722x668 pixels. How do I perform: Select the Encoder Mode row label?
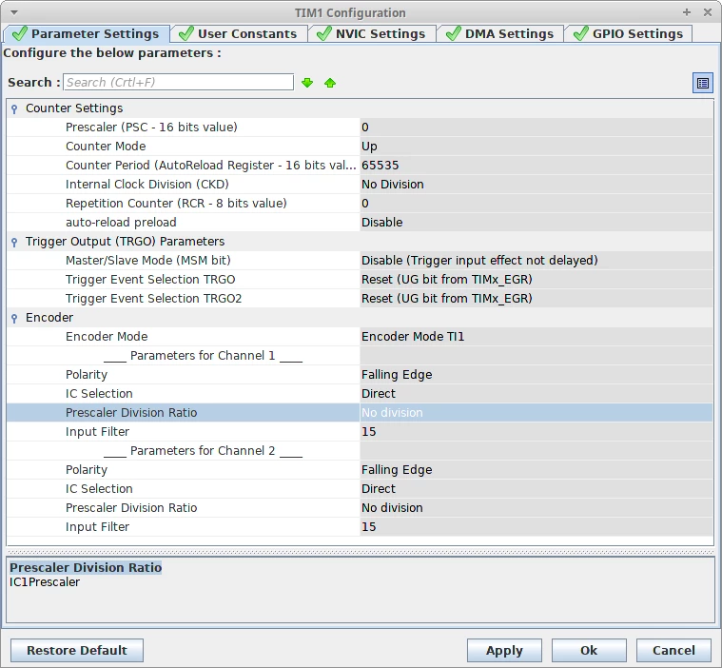[107, 336]
